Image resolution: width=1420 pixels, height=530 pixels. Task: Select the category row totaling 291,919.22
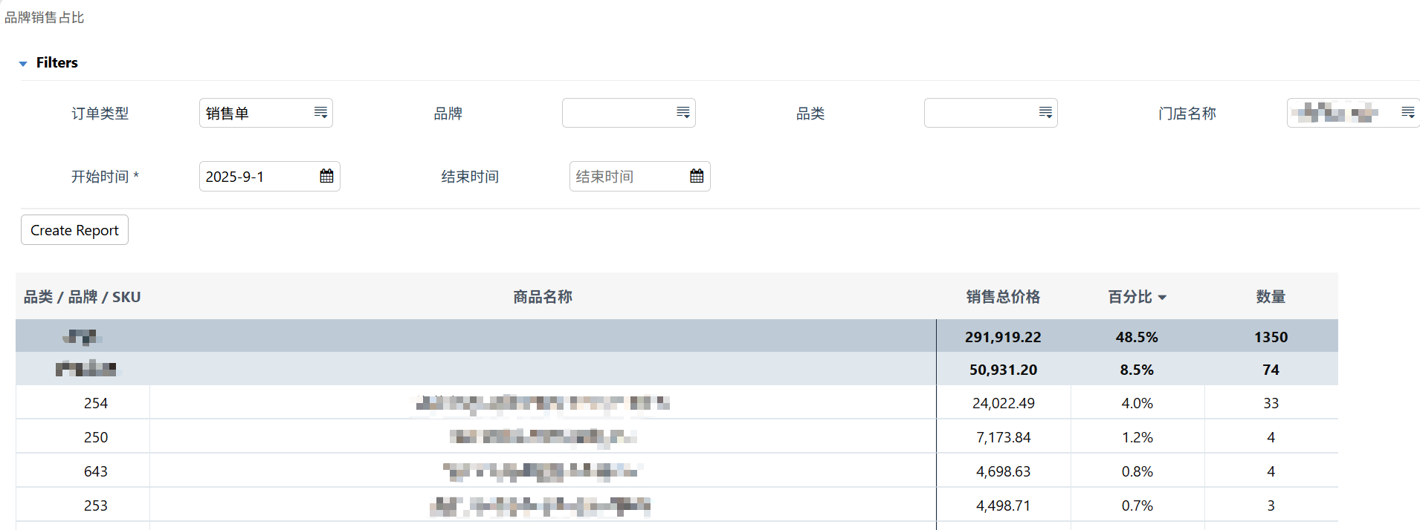(x=677, y=336)
